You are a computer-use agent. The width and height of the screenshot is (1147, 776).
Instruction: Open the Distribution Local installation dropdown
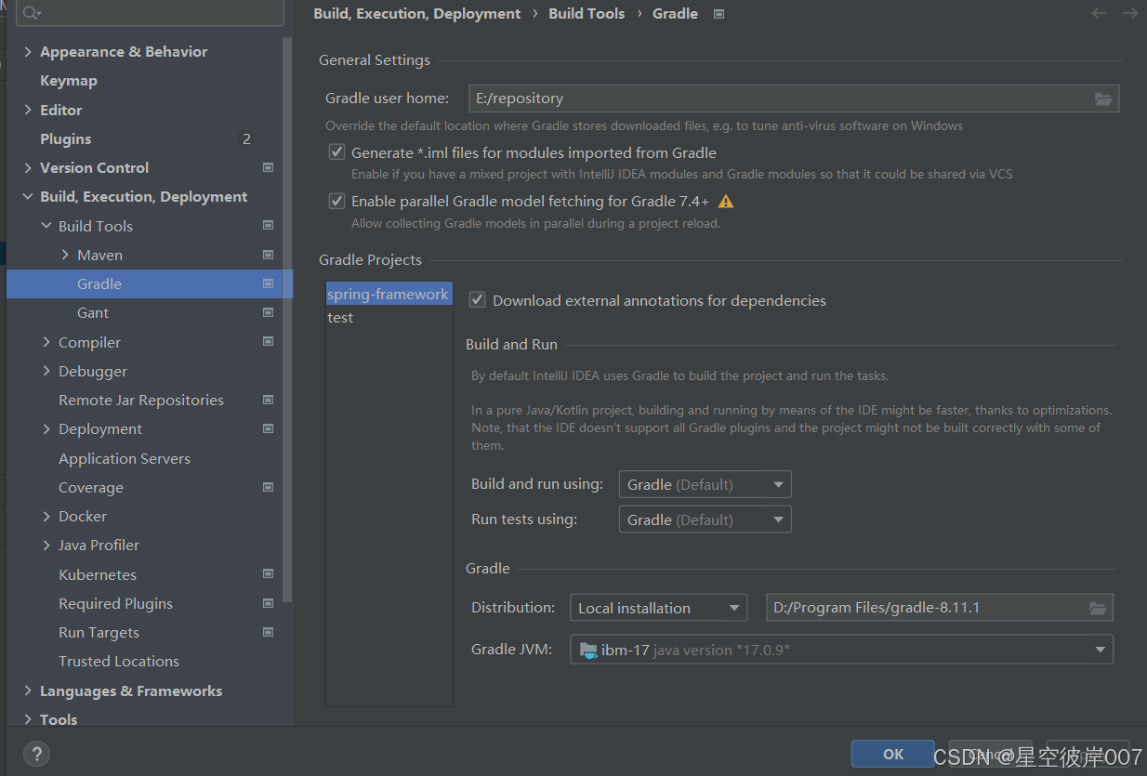[659, 608]
